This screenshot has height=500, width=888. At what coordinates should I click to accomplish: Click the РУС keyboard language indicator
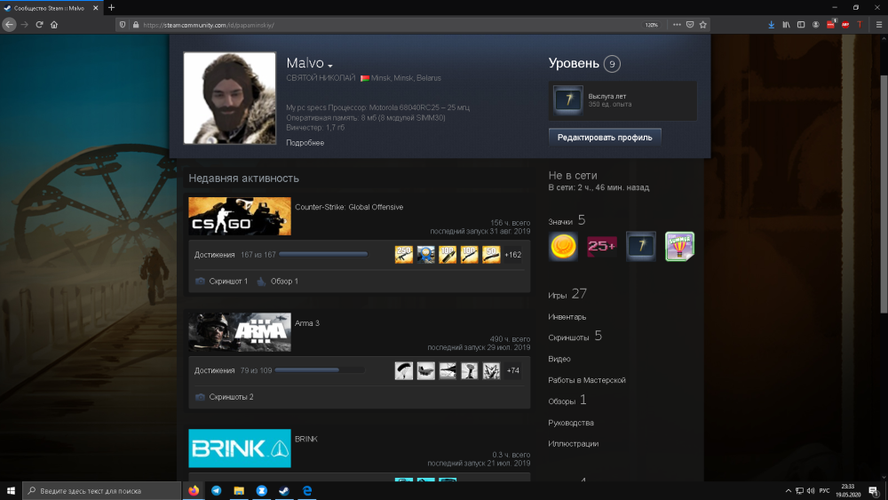click(x=825, y=491)
